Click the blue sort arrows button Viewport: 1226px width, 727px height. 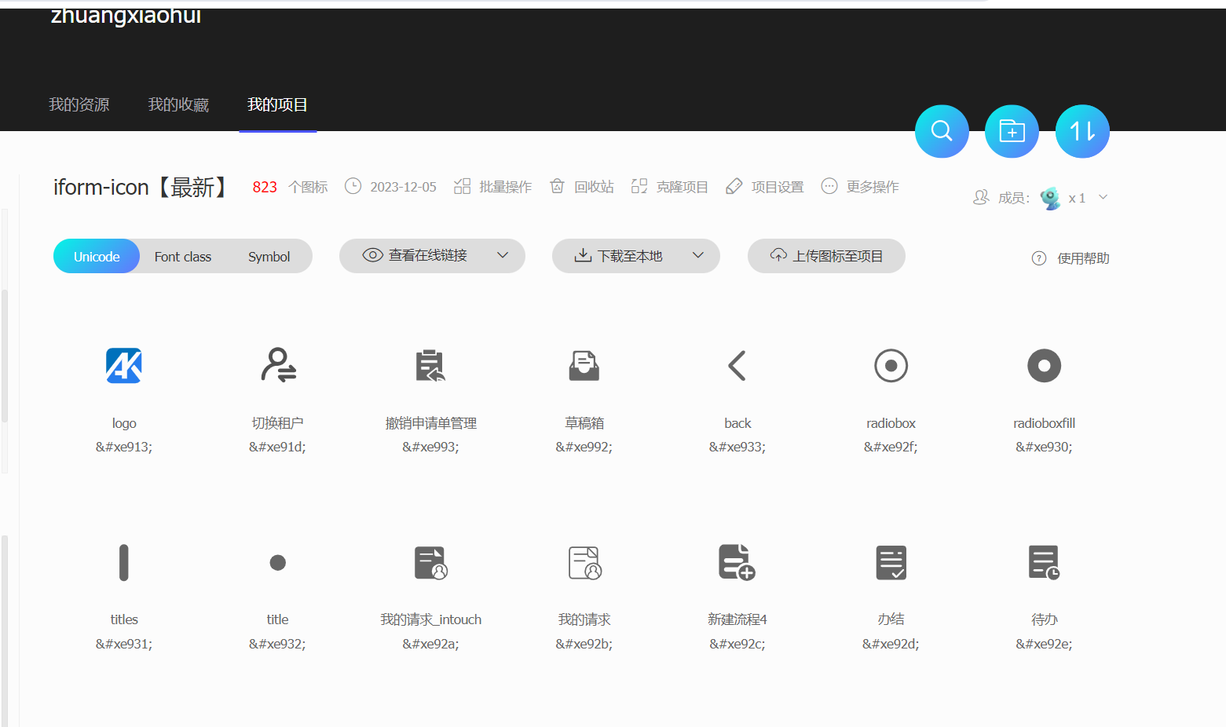(x=1082, y=131)
